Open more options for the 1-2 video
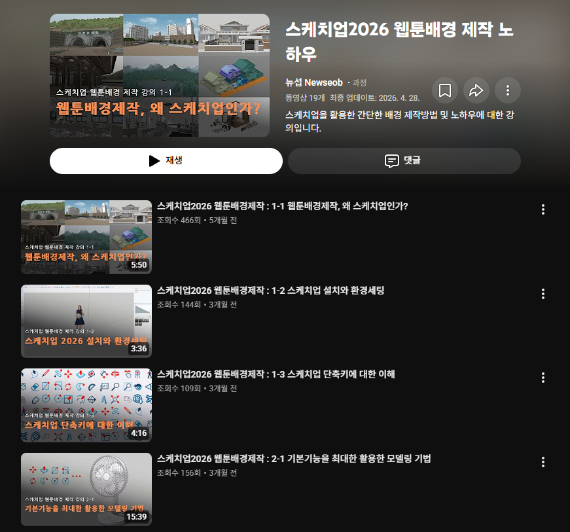This screenshot has height=532, width=570. click(x=543, y=294)
